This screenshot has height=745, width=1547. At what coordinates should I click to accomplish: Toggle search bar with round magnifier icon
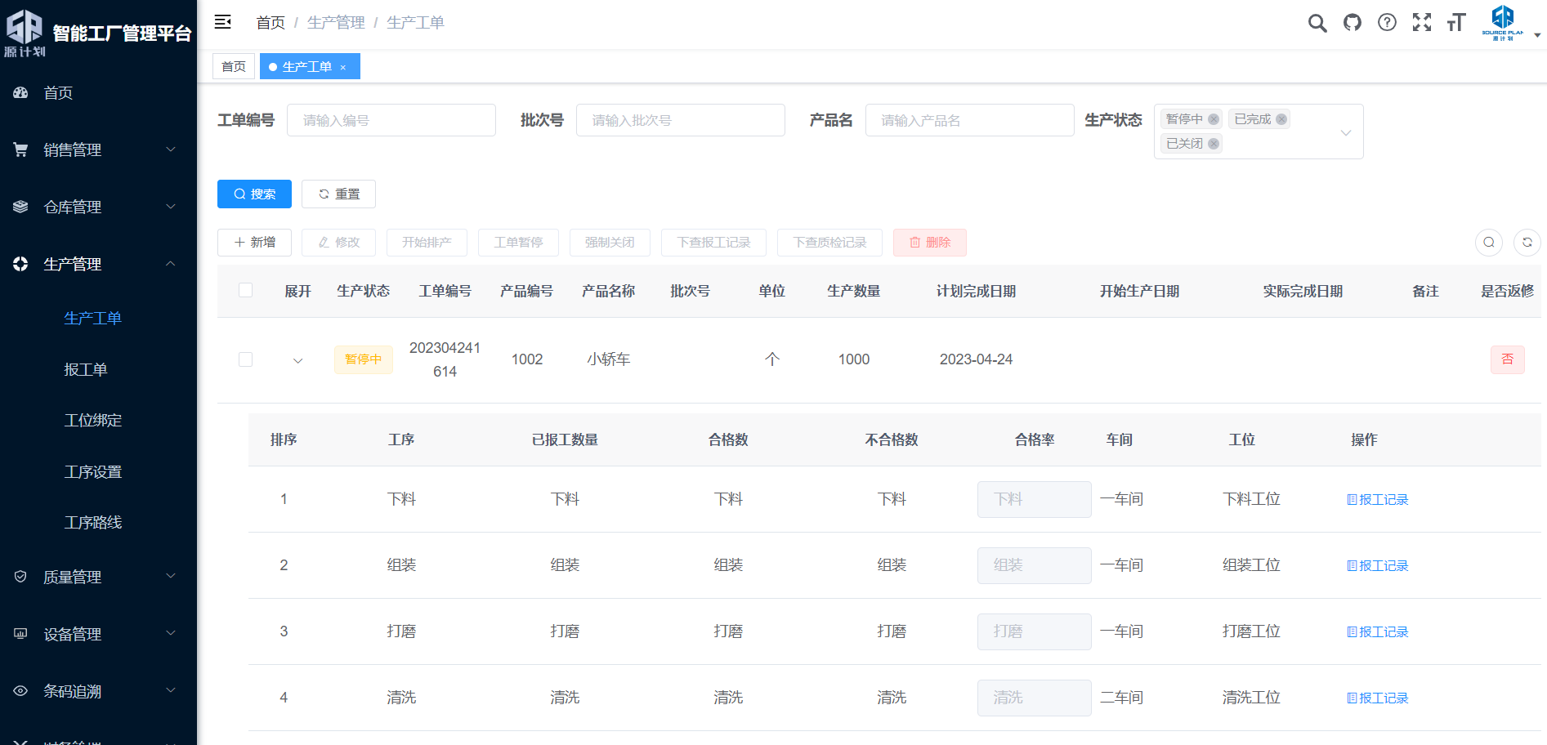(1488, 243)
